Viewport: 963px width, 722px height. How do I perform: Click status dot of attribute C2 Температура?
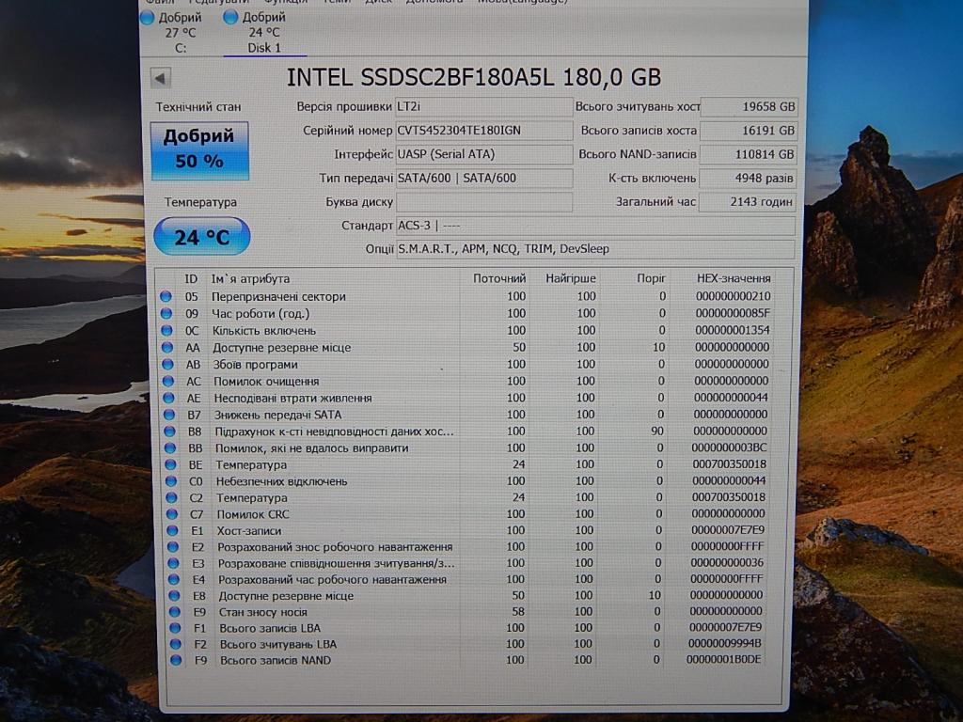172,498
